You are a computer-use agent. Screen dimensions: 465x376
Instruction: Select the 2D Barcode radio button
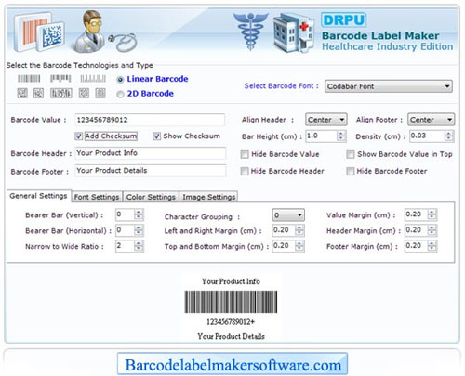[x=120, y=95]
